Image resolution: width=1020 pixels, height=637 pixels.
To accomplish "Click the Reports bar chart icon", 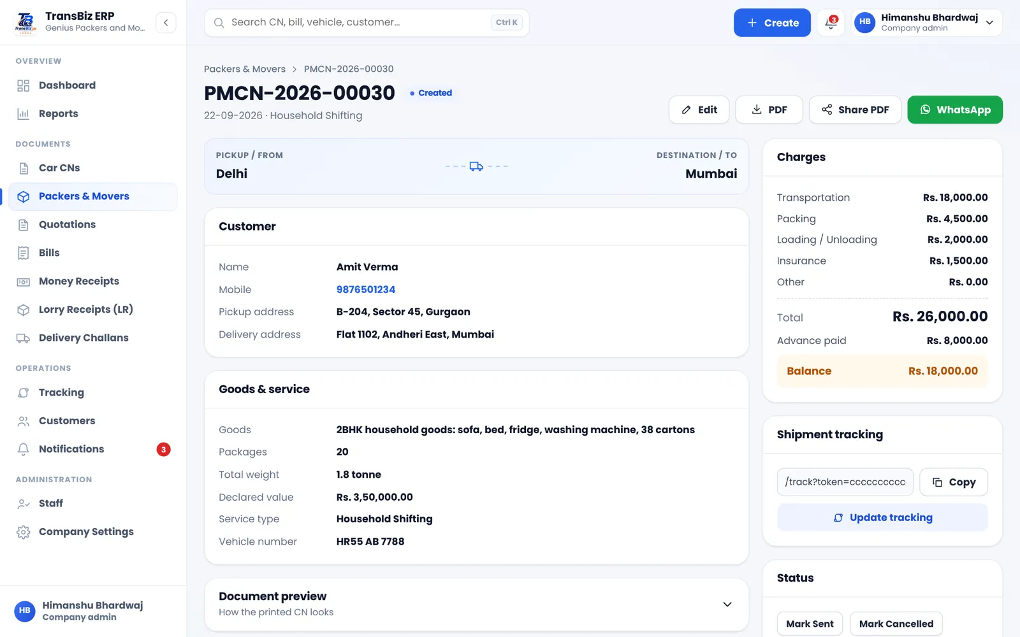I will click(24, 114).
